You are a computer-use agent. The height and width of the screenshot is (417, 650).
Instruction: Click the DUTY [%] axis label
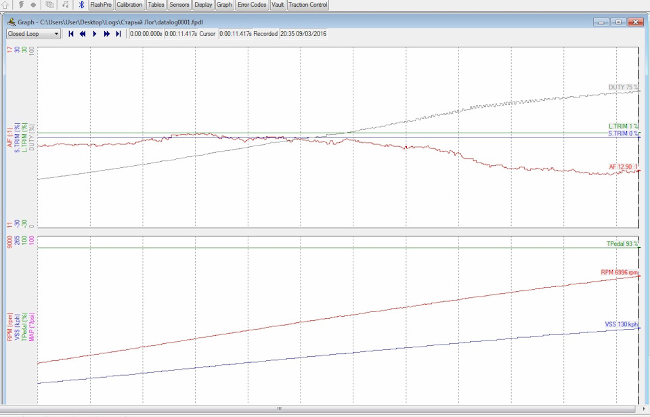click(x=32, y=137)
